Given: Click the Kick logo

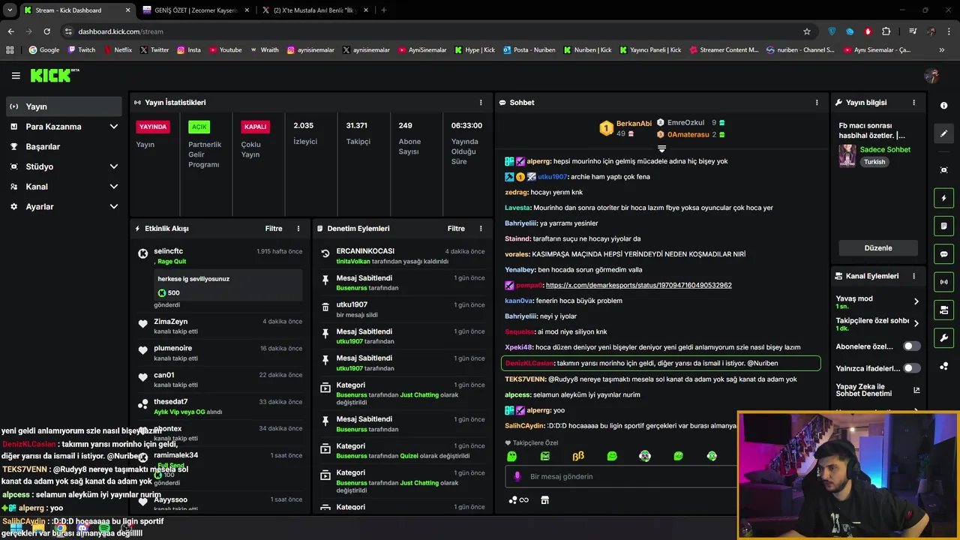Looking at the screenshot, I should point(54,75).
